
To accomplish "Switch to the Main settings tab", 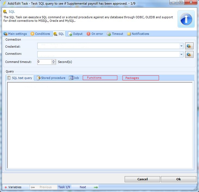I will coord(15,34).
